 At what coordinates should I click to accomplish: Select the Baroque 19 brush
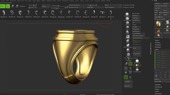coord(4,13)
